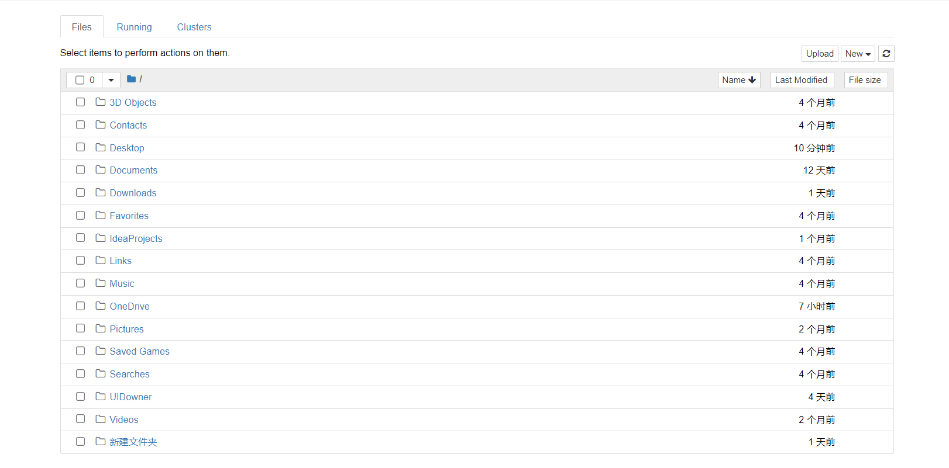Click the folder icon beside Downloads
This screenshot has height=468, width=949.
pyautogui.click(x=101, y=192)
